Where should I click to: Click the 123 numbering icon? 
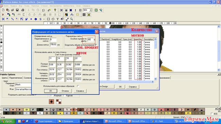(x=72, y=15)
